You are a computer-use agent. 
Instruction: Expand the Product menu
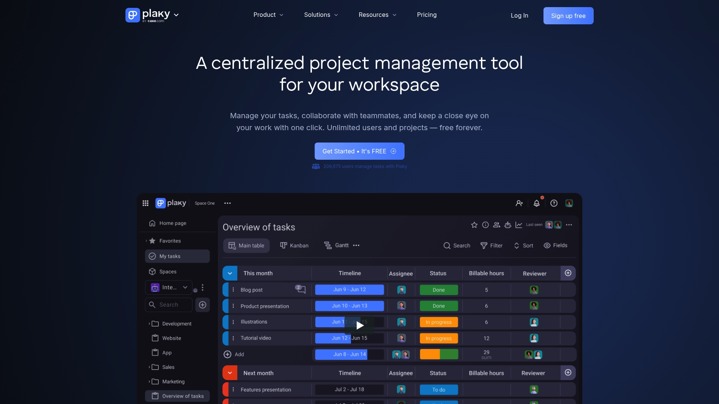click(269, 15)
